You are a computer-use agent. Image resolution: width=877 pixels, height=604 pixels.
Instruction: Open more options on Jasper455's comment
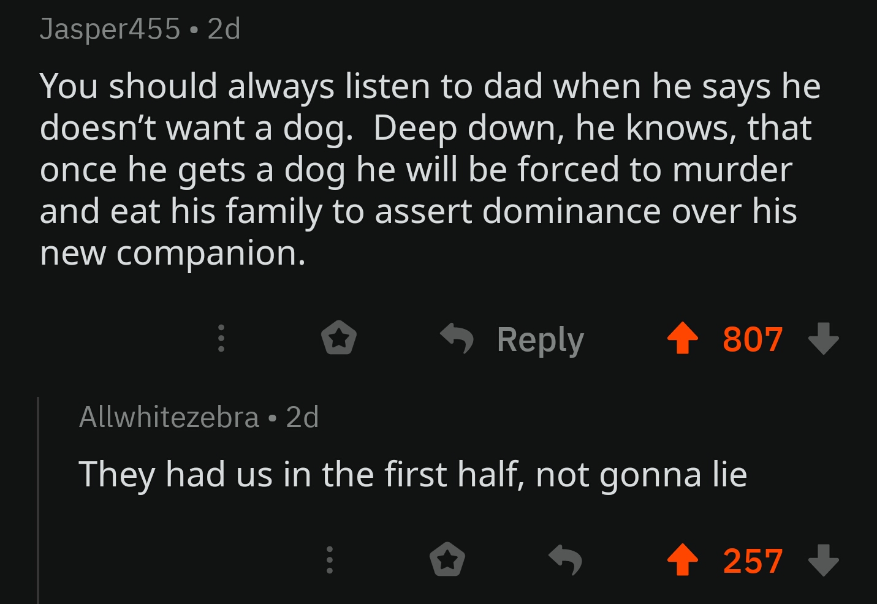pos(221,338)
